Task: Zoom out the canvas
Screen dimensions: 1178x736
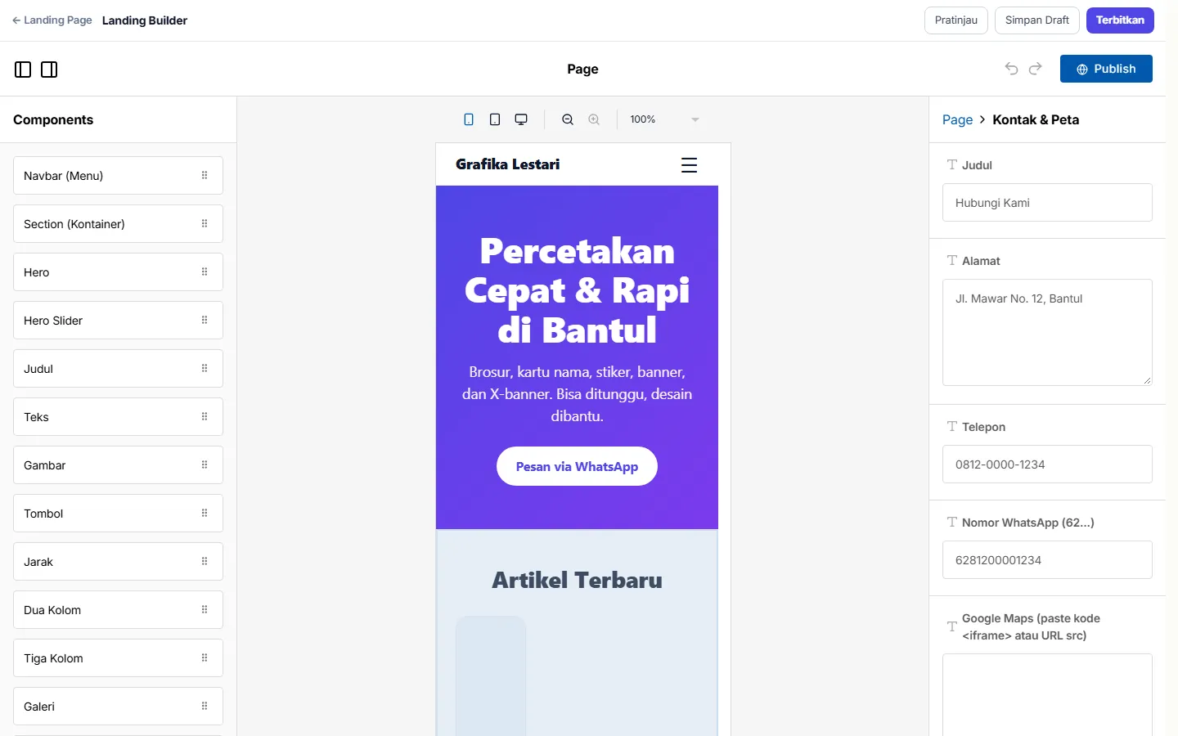Action: (568, 119)
